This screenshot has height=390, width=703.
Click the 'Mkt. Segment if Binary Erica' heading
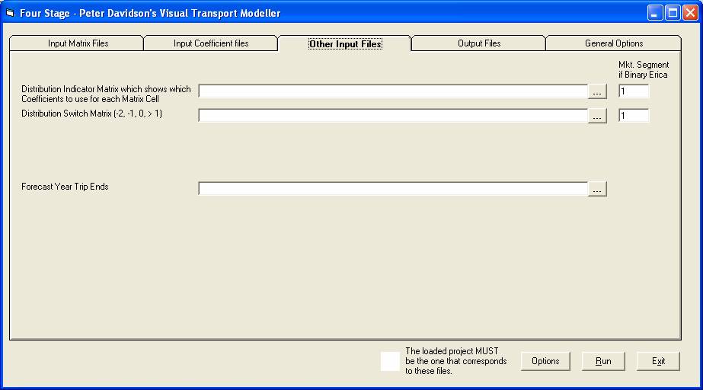644,69
